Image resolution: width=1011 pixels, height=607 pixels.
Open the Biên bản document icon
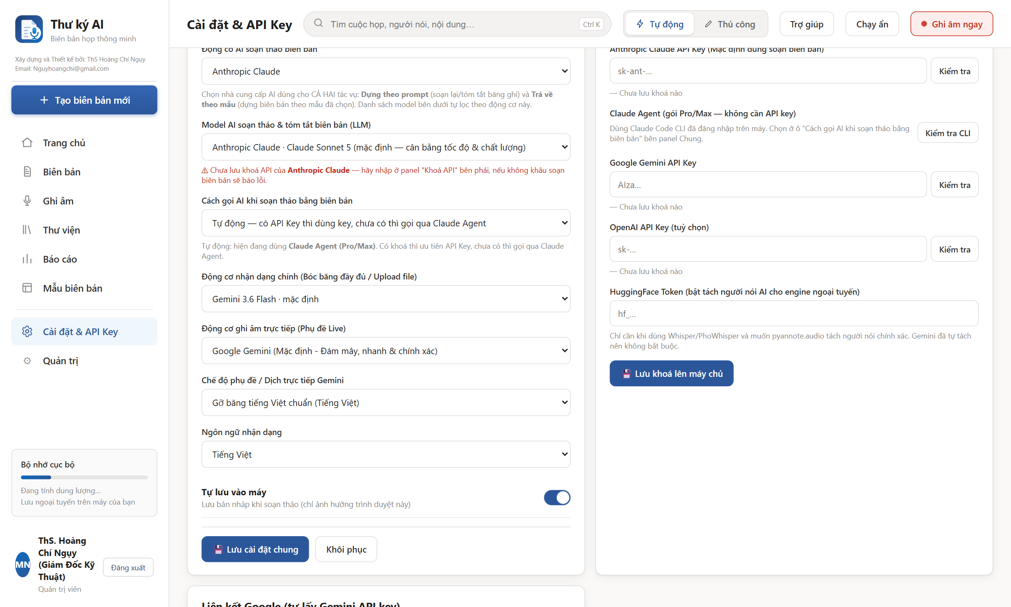point(27,172)
